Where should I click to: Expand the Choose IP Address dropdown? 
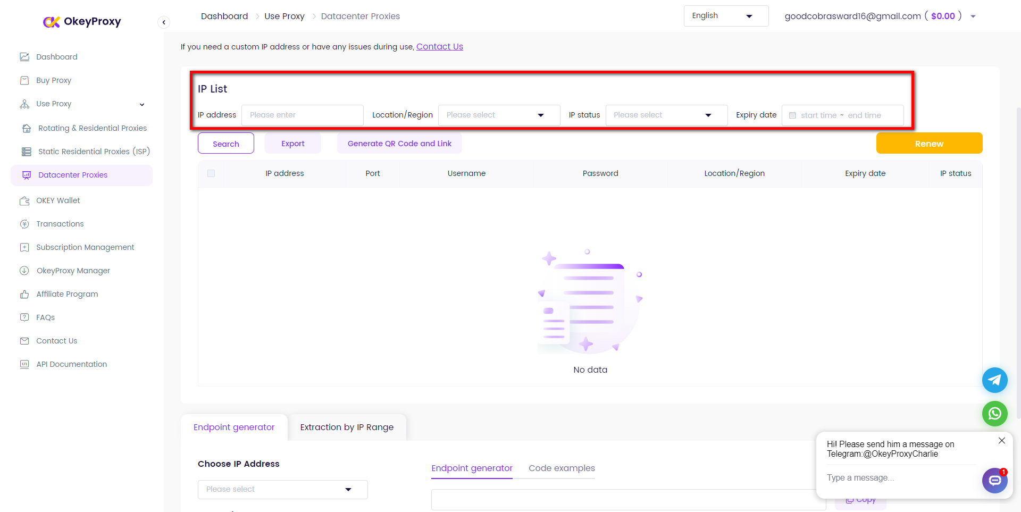point(282,489)
